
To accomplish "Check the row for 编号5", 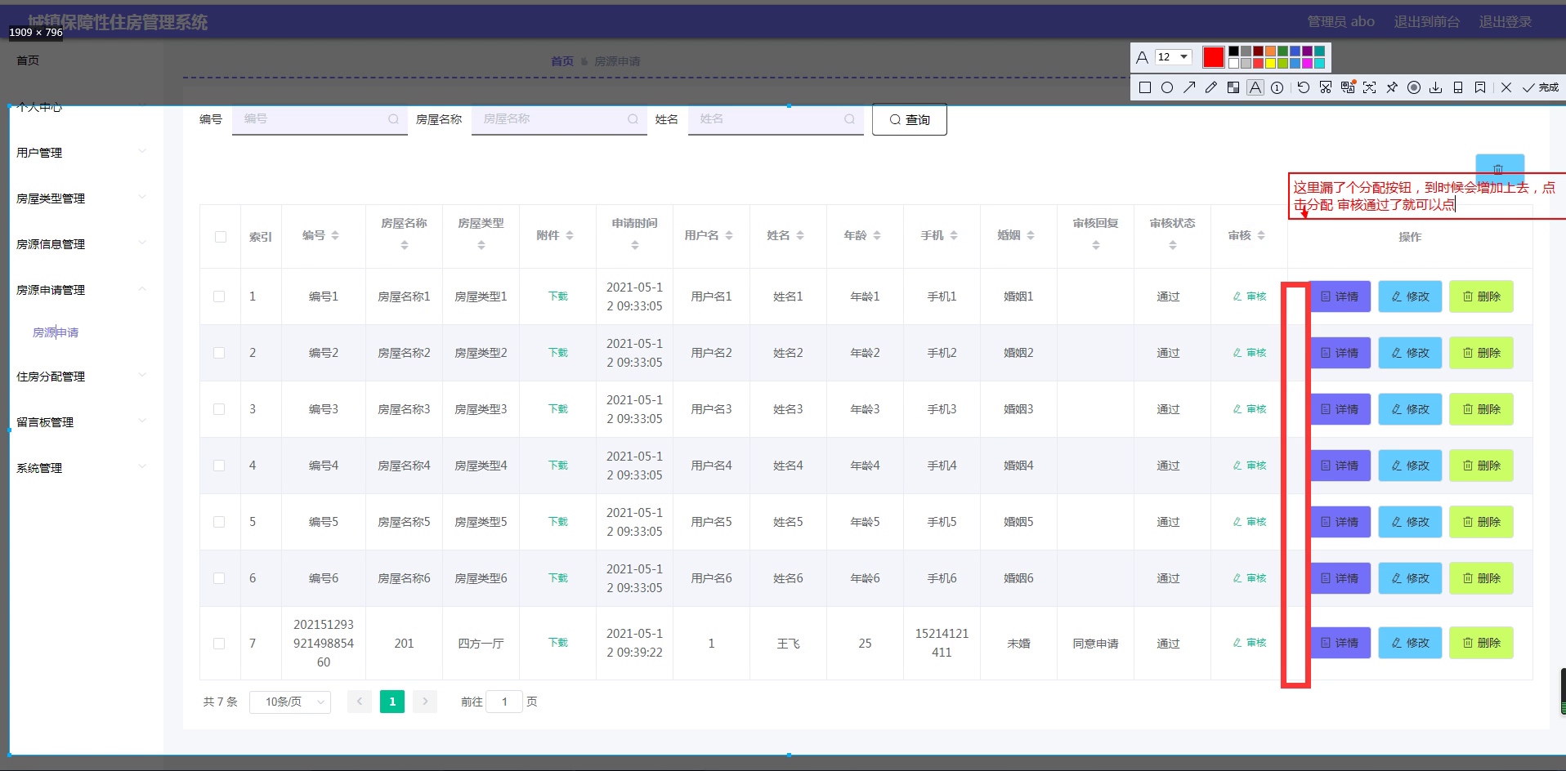I will tap(219, 522).
